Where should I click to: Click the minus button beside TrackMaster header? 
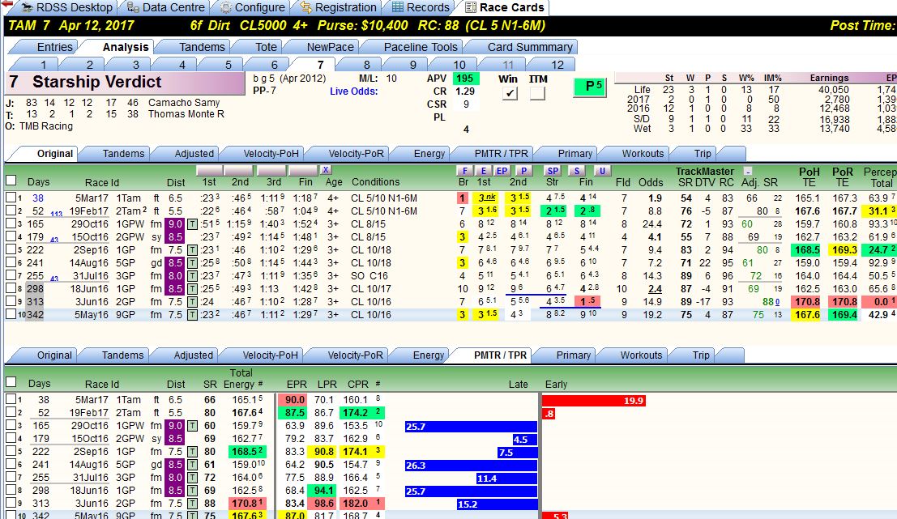747,170
